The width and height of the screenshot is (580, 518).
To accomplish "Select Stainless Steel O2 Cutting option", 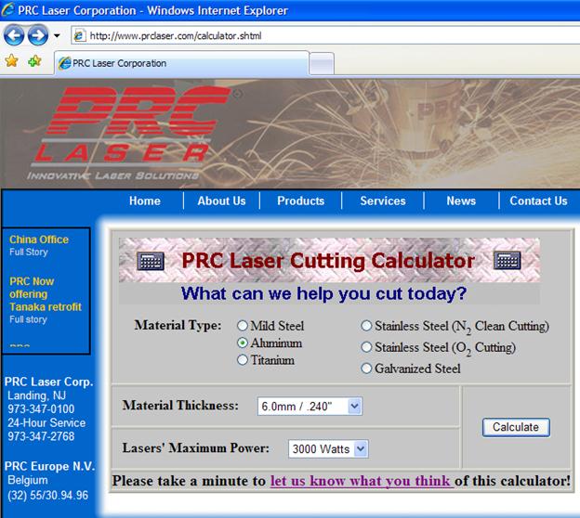I will [x=366, y=347].
